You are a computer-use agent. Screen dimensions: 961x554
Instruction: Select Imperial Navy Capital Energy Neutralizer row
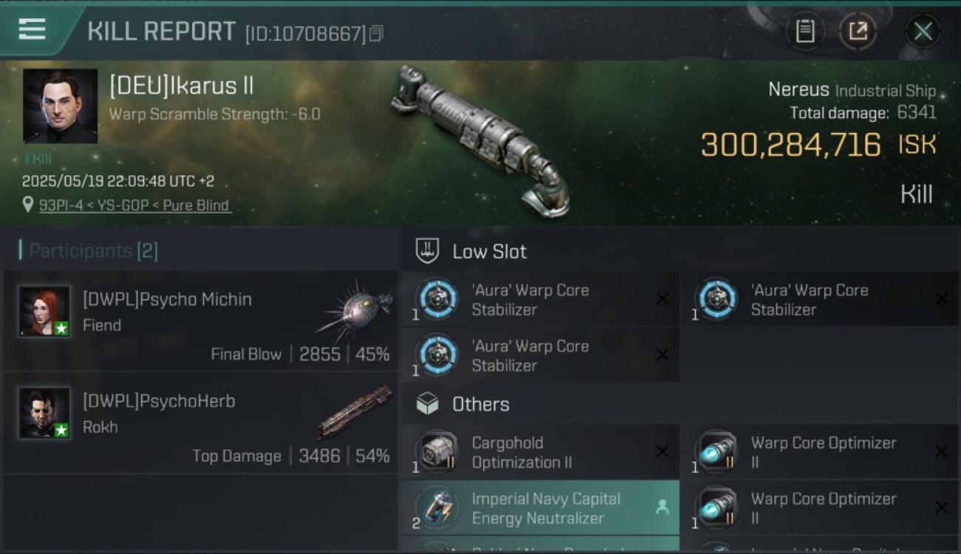(540, 508)
